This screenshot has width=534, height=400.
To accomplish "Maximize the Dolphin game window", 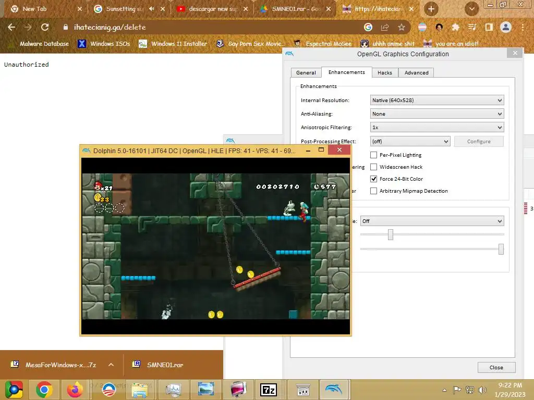I will [x=321, y=149].
